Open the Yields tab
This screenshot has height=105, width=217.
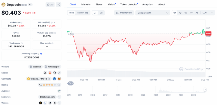click(x=111, y=5)
